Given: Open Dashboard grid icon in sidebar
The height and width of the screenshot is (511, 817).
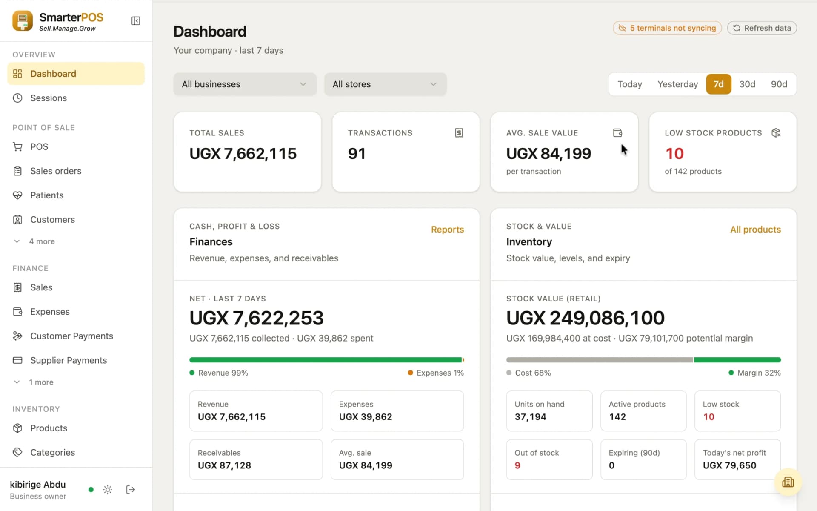Looking at the screenshot, I should pos(17,74).
